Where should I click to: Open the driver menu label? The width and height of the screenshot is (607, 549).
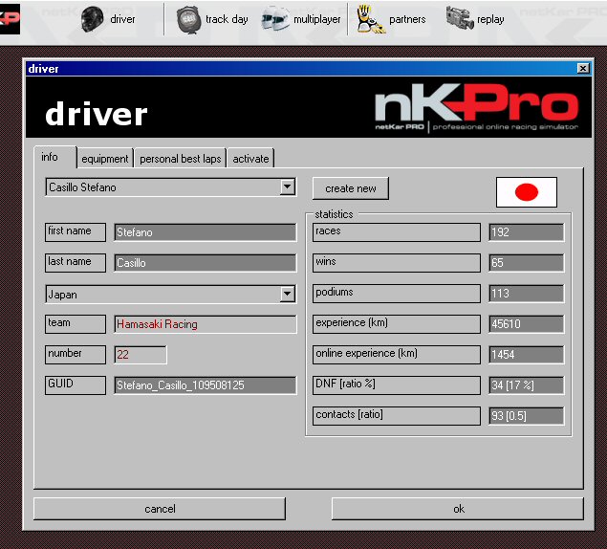122,19
